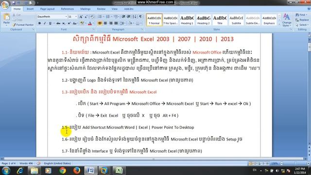Click the red Font Color button

coord(89,23)
